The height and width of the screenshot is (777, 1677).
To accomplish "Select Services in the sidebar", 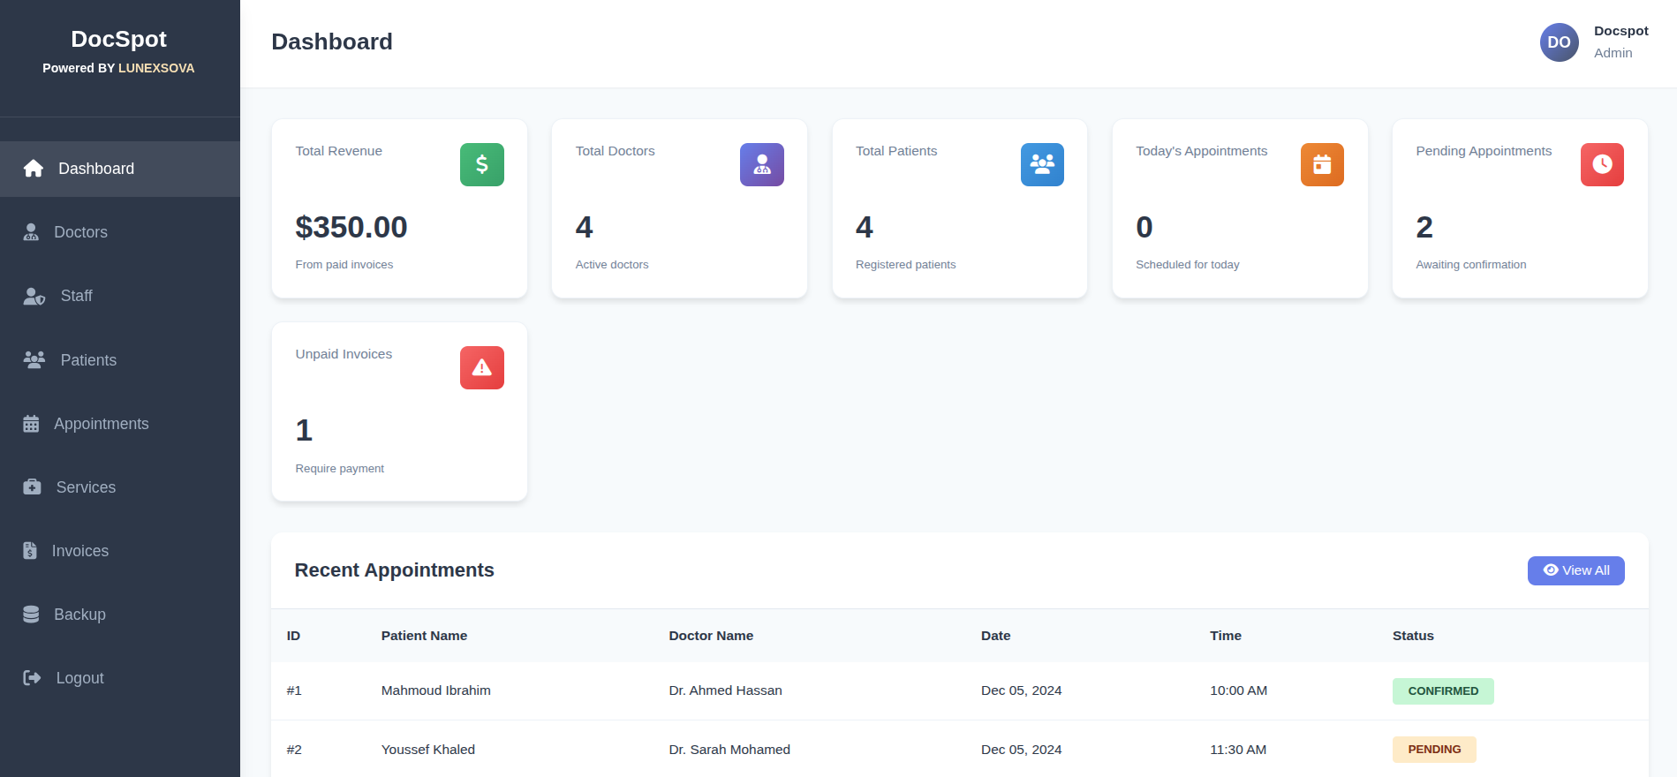I will (x=120, y=487).
